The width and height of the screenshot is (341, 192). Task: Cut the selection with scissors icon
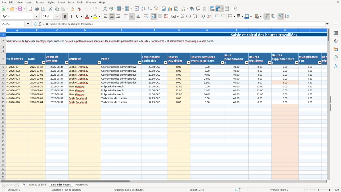pos(51,9)
